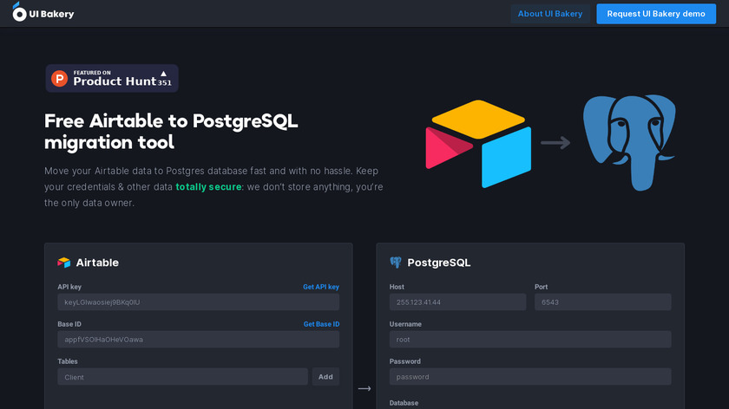Focus the Password input field
The width and height of the screenshot is (729, 409).
click(x=530, y=377)
